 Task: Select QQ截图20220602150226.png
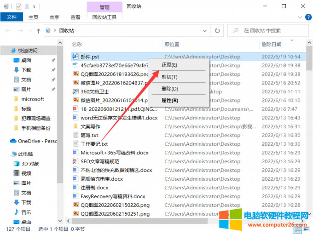(115, 205)
